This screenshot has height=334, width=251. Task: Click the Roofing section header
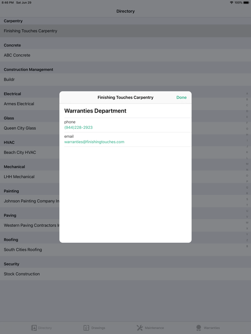pyautogui.click(x=11, y=240)
